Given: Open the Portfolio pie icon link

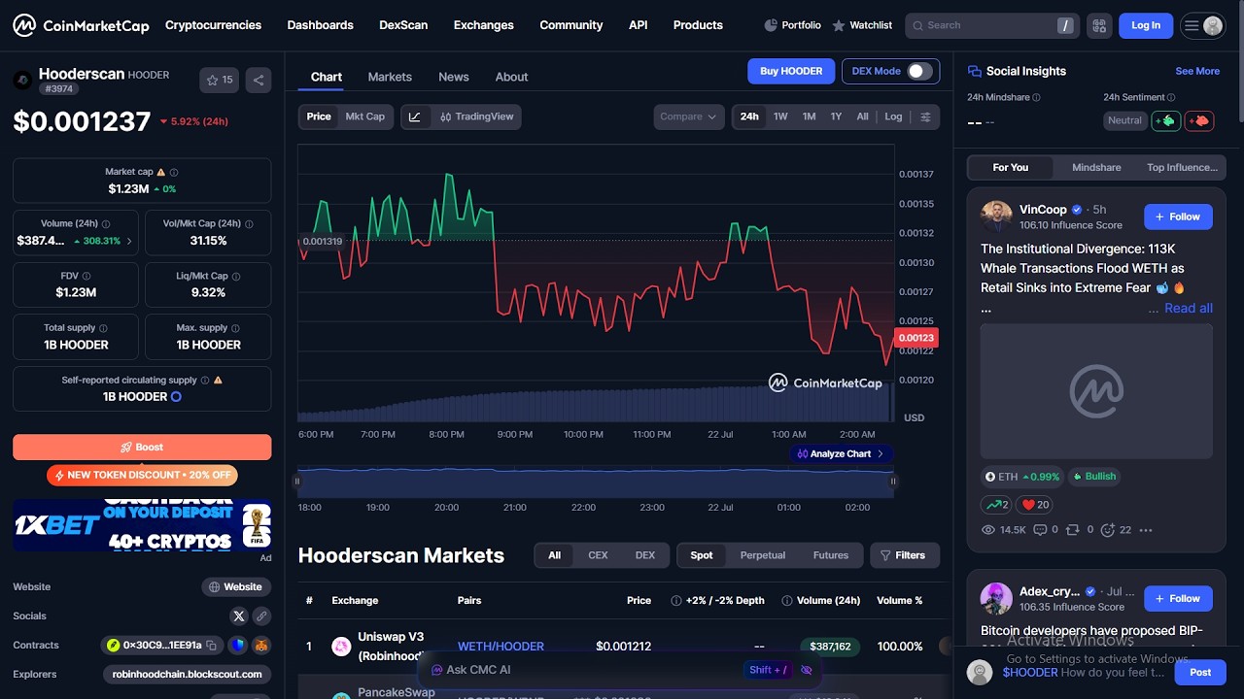Looking at the screenshot, I should 792,25.
